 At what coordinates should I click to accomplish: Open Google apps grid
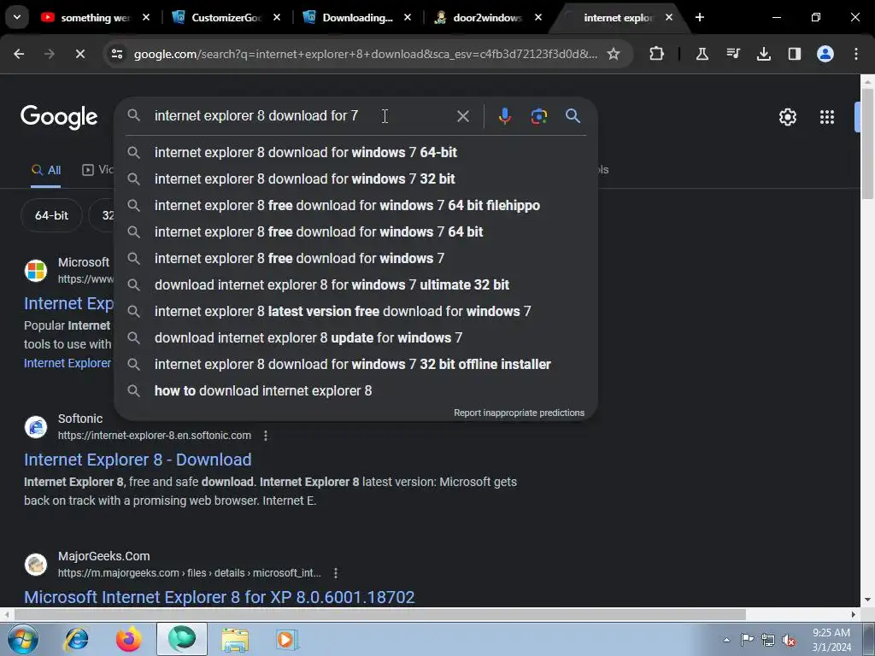click(826, 117)
